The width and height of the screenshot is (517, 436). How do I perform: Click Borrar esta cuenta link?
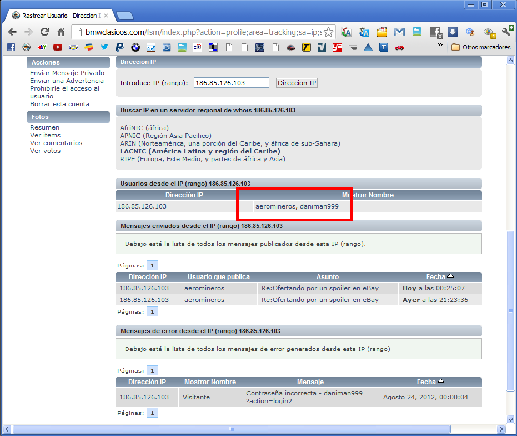[x=59, y=104]
